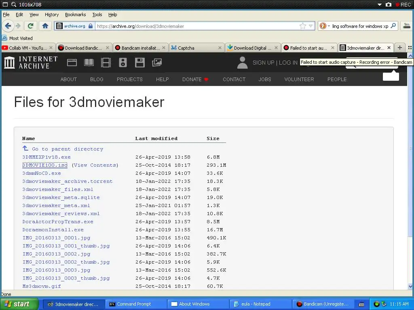Switch to the Bandicam installation tab

pos(140,48)
